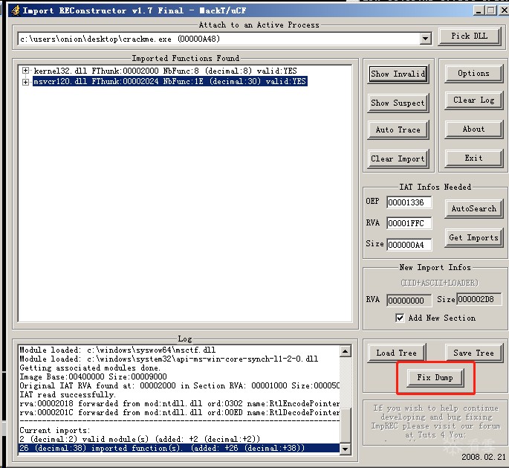The height and width of the screenshot is (468, 509).
Task: Toggle the Add New Section checkbox
Action: coord(400,318)
